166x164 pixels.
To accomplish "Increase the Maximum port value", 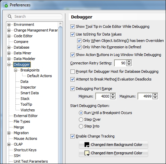I will pyautogui.click(x=155, y=95).
